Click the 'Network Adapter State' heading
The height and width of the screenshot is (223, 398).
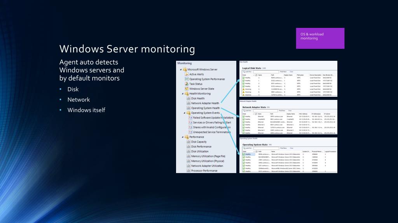254,107
